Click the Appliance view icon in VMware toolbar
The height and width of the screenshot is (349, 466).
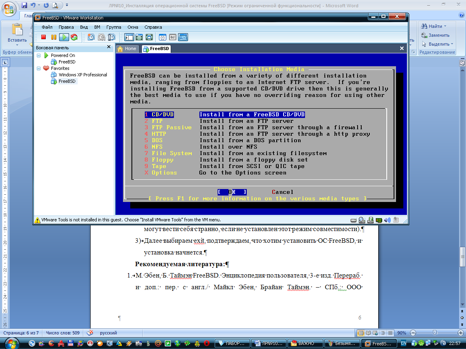pyautogui.click(x=173, y=37)
